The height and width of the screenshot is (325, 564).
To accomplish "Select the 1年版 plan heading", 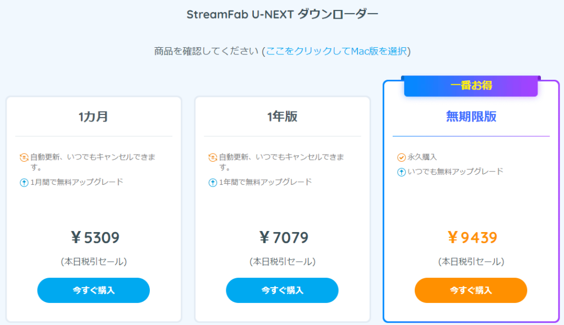I will (x=283, y=117).
